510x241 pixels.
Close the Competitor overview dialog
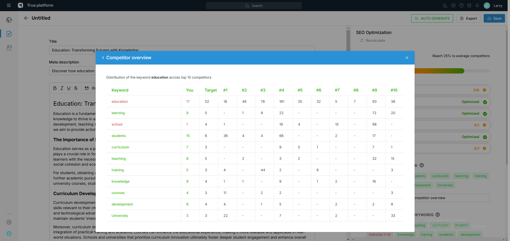[407, 58]
